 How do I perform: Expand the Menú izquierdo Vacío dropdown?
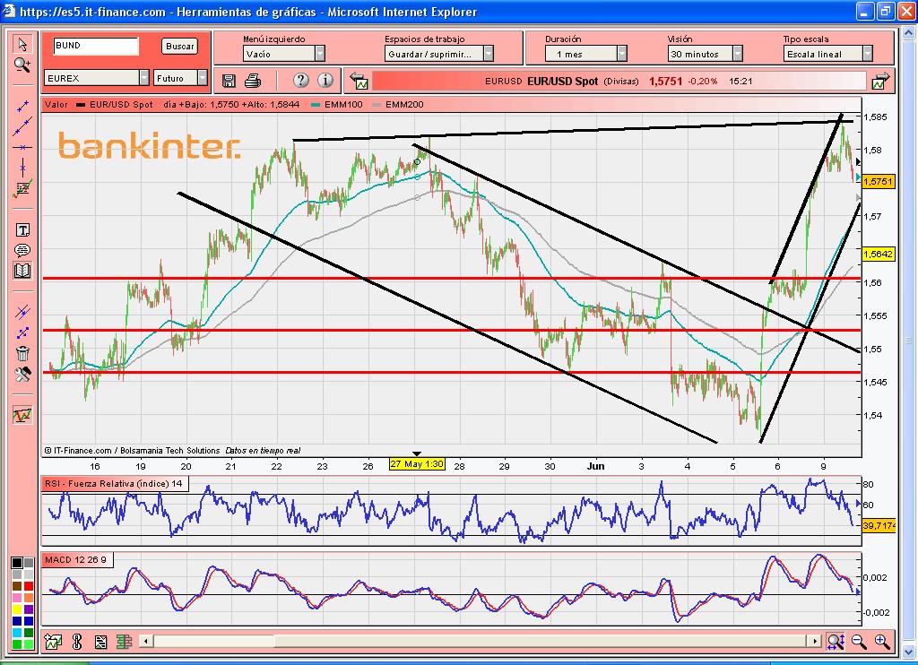pos(284,54)
